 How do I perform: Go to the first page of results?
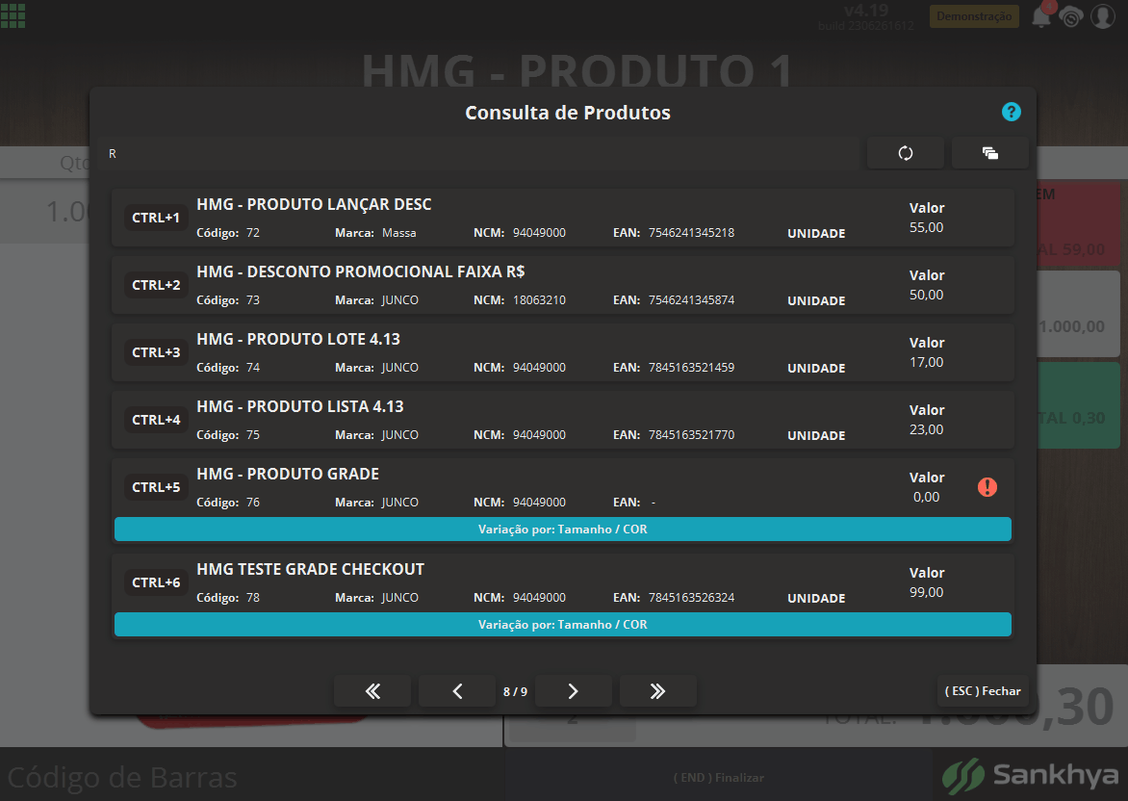[x=372, y=691]
